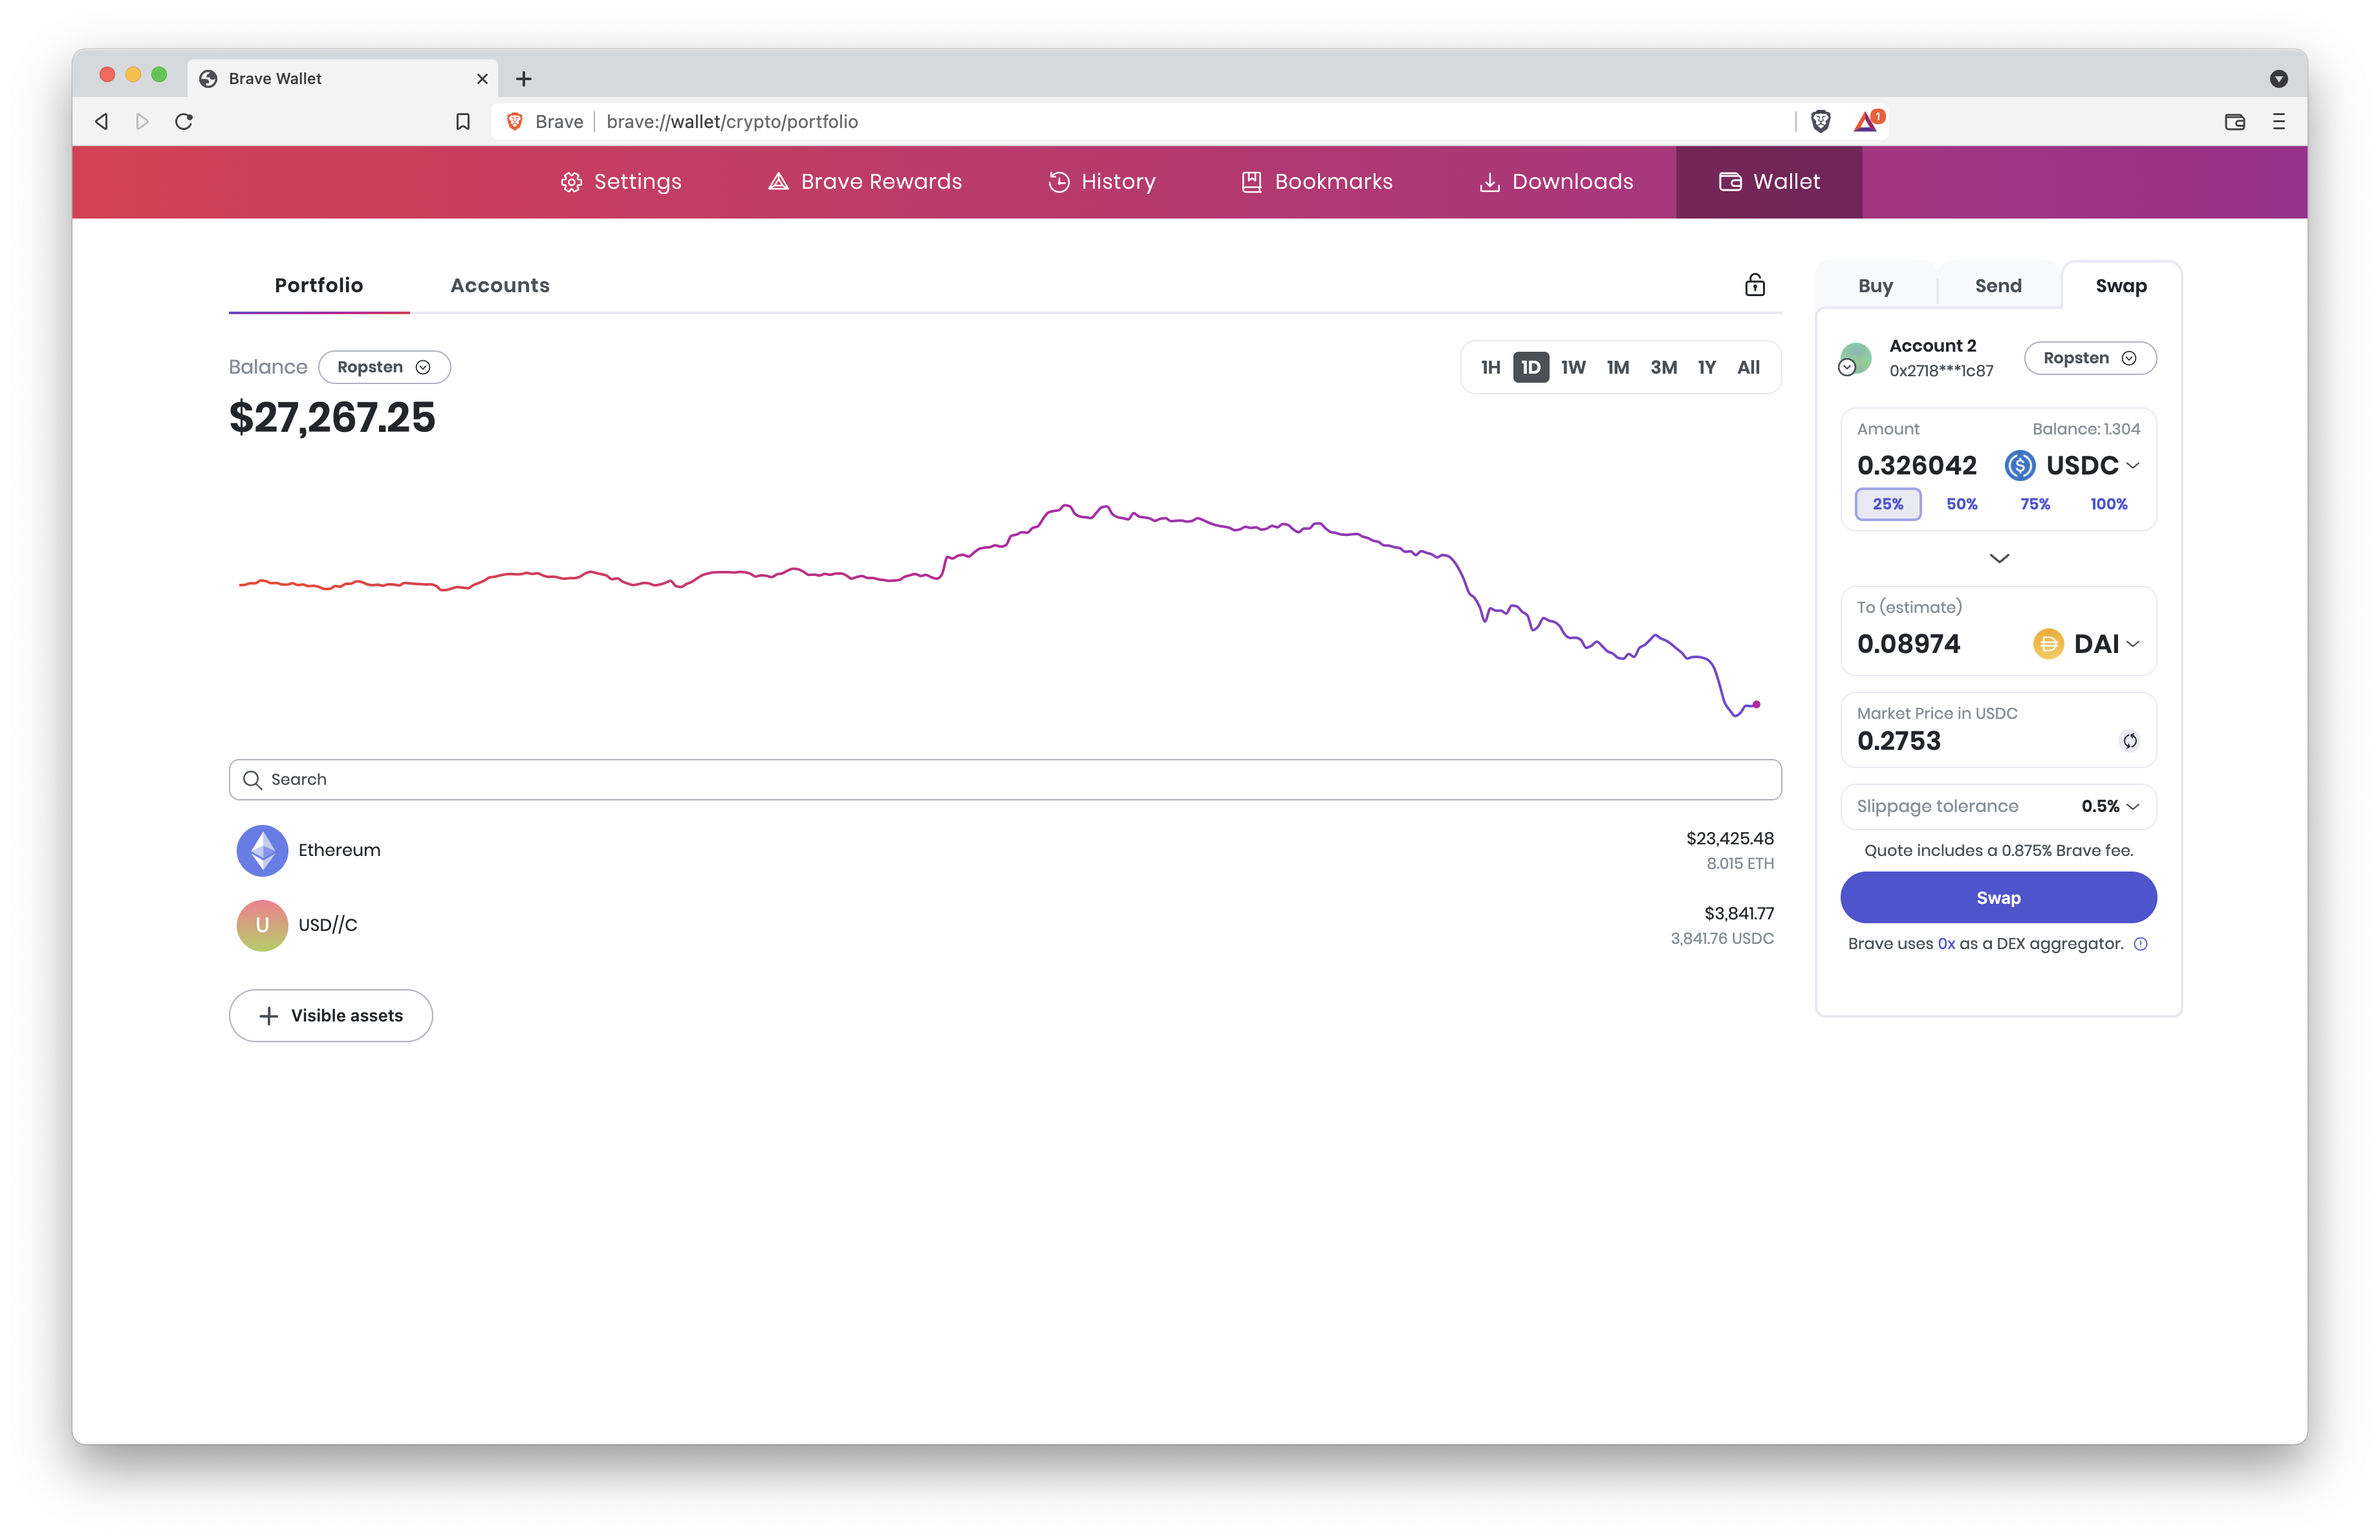Open a new tab with the plus icon
Screen dimensions: 2380x1540
tap(523, 78)
